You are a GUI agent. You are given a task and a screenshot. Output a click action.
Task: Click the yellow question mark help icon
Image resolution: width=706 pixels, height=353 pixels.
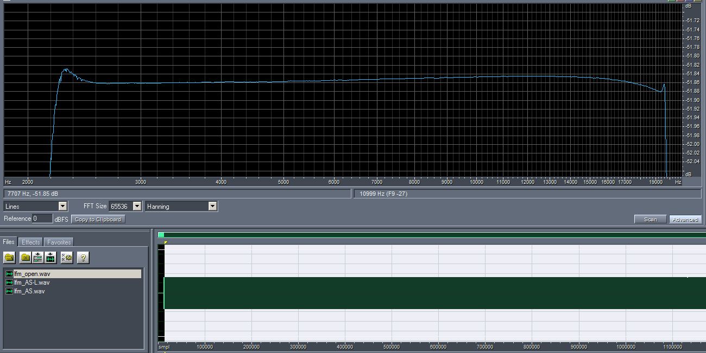(x=83, y=258)
